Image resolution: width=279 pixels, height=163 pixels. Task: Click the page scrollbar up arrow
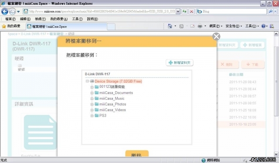pyautogui.click(x=276, y=34)
